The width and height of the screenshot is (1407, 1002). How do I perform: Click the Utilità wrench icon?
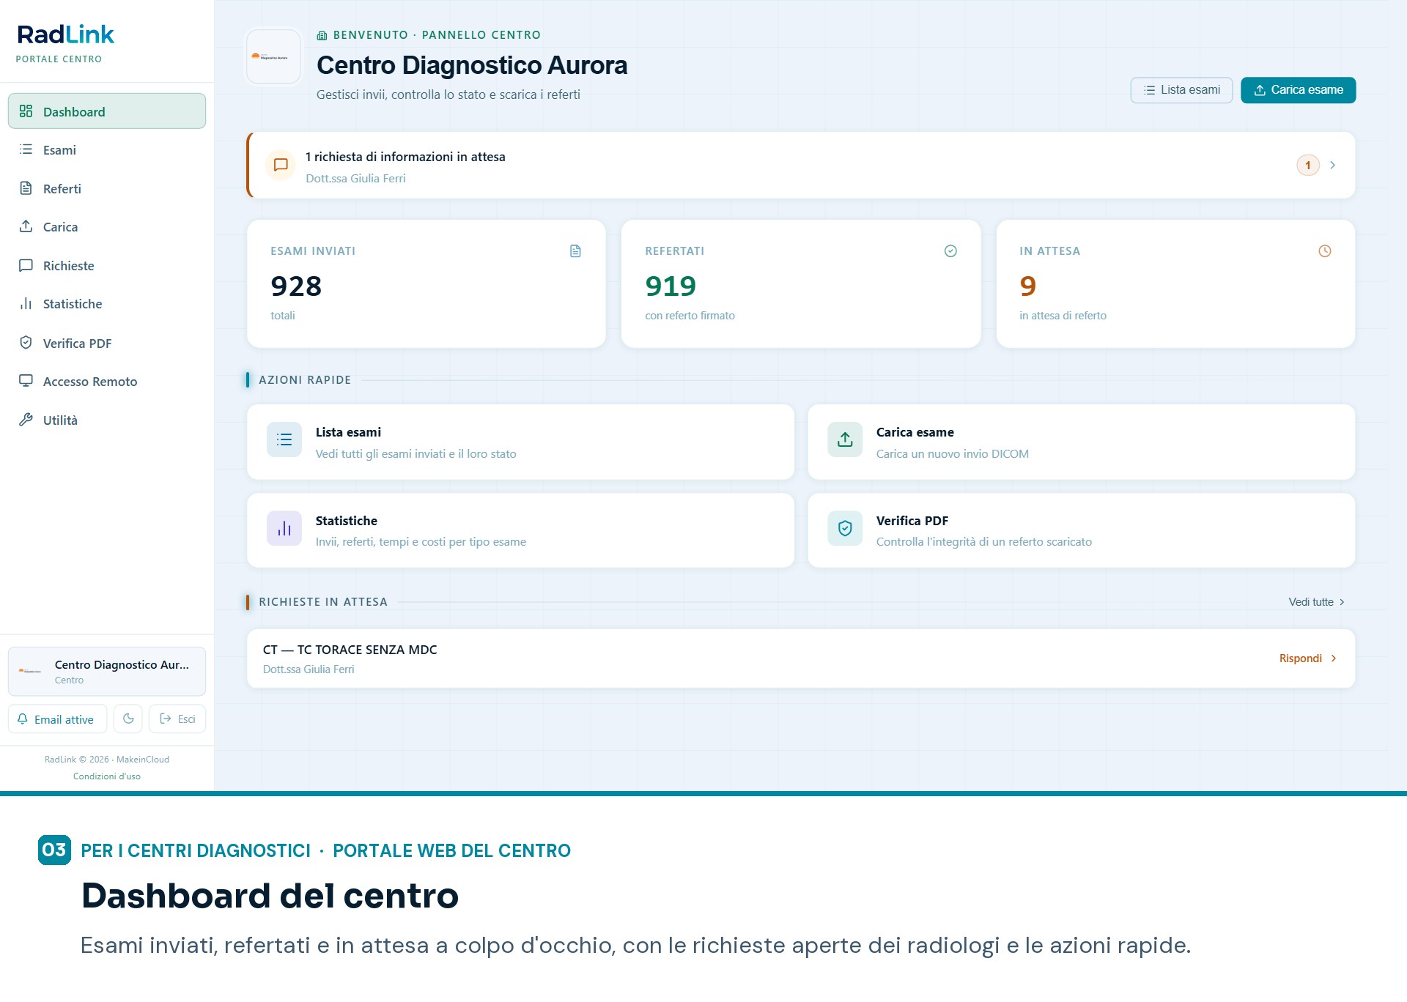(x=26, y=420)
